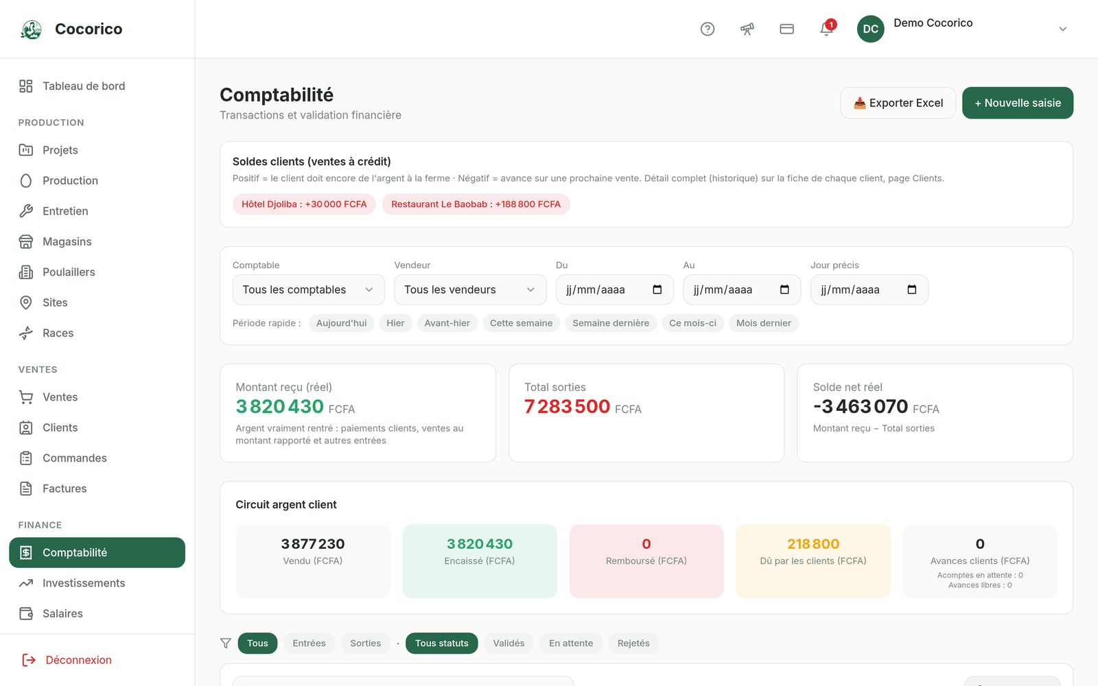Image resolution: width=1098 pixels, height=686 pixels.
Task: Click the Projets sidebar icon
Action: tap(26, 150)
